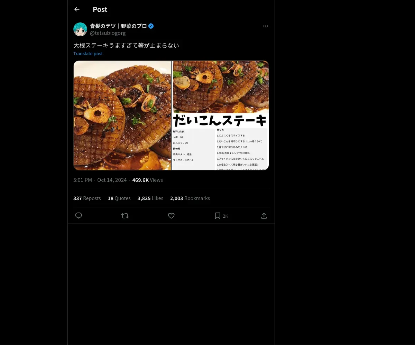This screenshot has width=415, height=345.
Task: Click the share upload icon
Action: point(264,216)
